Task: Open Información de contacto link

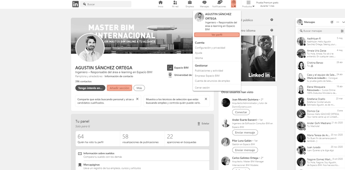Action: pos(119,76)
